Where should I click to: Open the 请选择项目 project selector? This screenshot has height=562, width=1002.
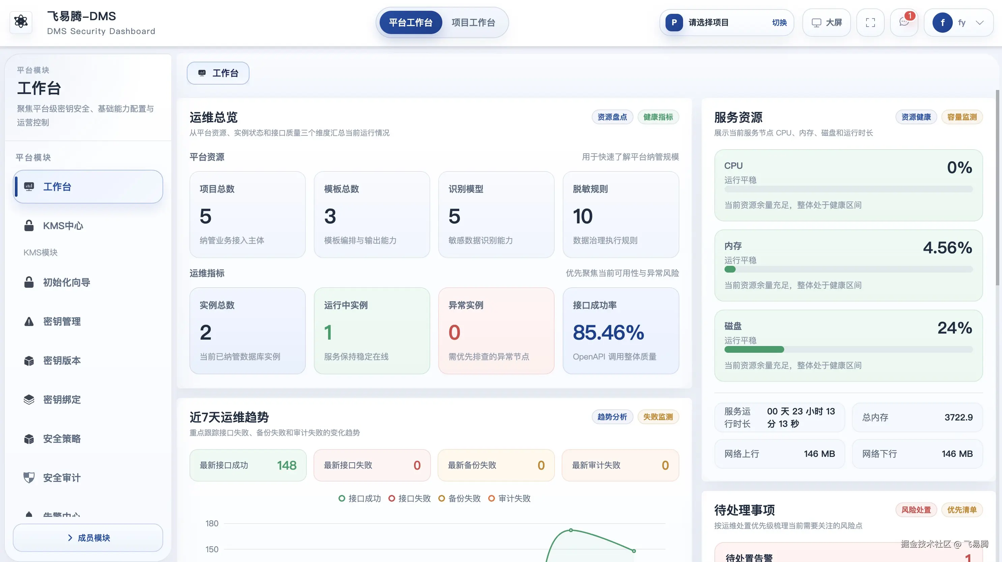click(709, 23)
